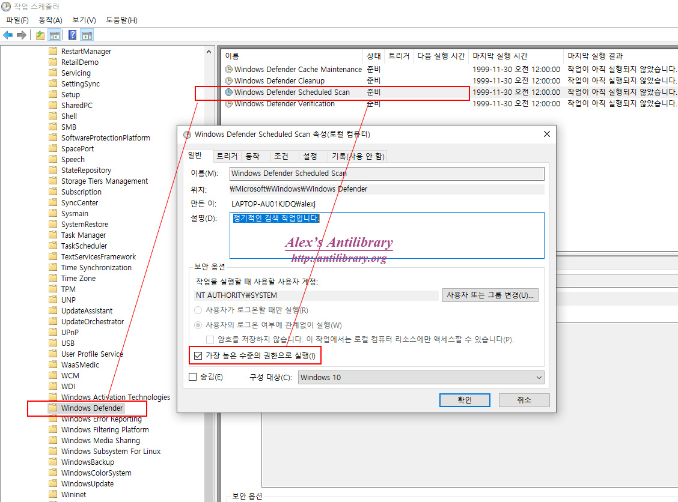Select UpdateOrchestrator tree folder

coord(93,321)
